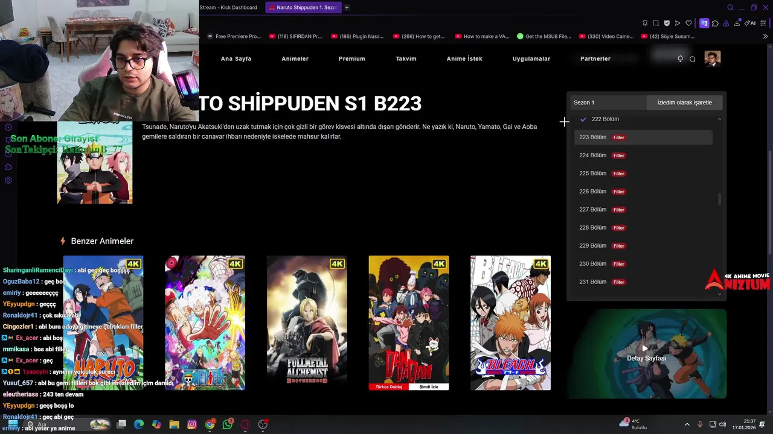This screenshot has width=773, height=434.
Task: Click the site search magnifier icon
Action: coord(693,58)
